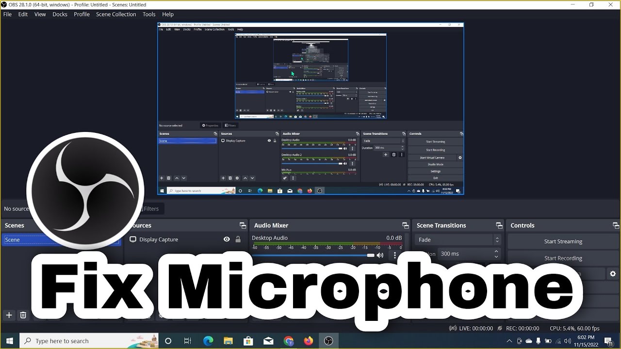Image resolution: width=621 pixels, height=349 pixels.
Task: Open Mail app from taskbar
Action: [268, 341]
